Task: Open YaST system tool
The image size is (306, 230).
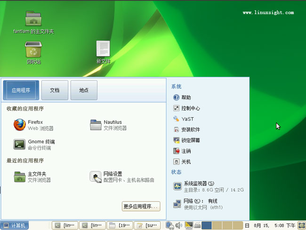Action: (x=187, y=119)
